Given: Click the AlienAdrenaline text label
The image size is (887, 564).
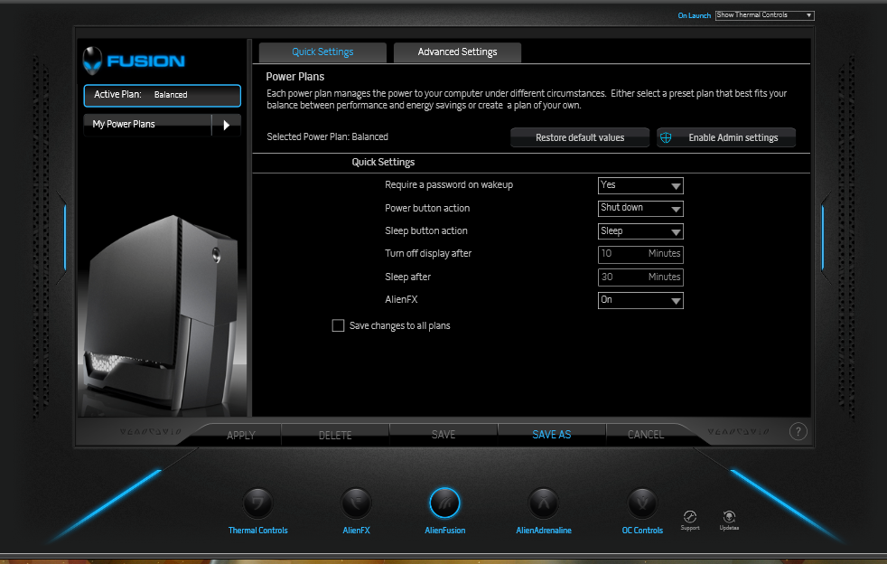Looking at the screenshot, I should click(x=544, y=531).
